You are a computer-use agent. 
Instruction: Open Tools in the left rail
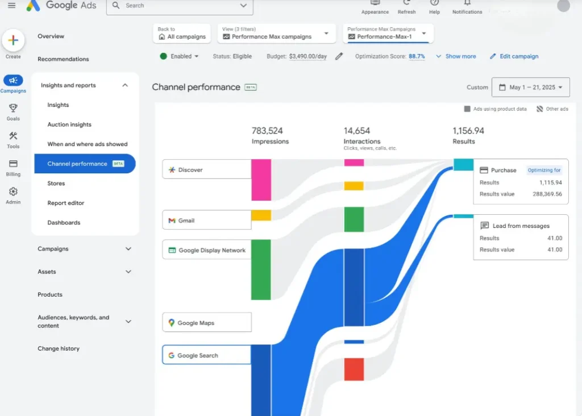coord(13,136)
